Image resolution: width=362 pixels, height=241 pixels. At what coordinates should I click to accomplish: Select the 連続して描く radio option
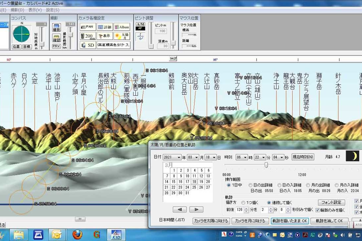point(269,203)
